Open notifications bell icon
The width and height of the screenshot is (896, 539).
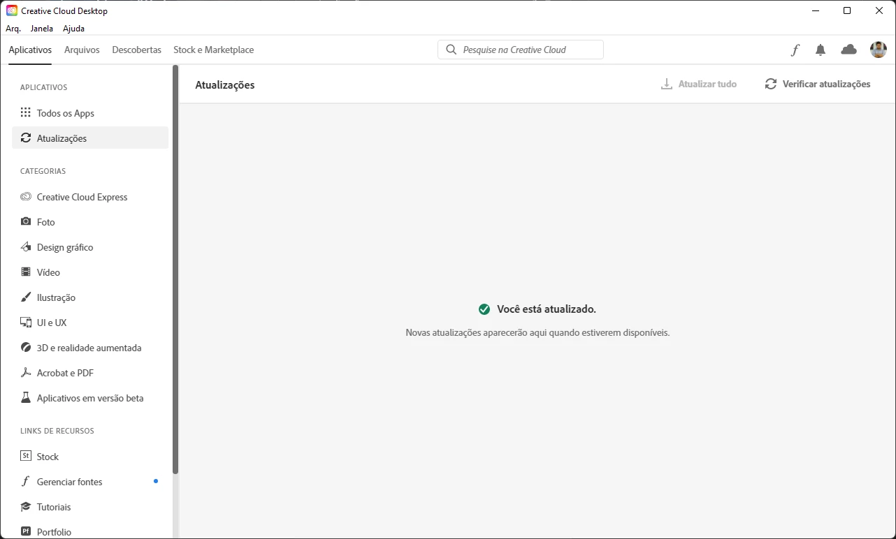(821, 50)
